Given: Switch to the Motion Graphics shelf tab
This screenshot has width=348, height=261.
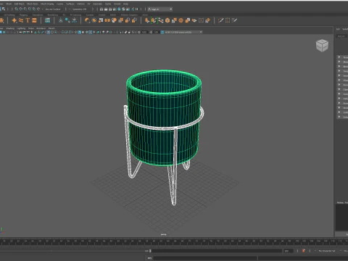Looking at the screenshot, I should pyautogui.click(x=129, y=15).
